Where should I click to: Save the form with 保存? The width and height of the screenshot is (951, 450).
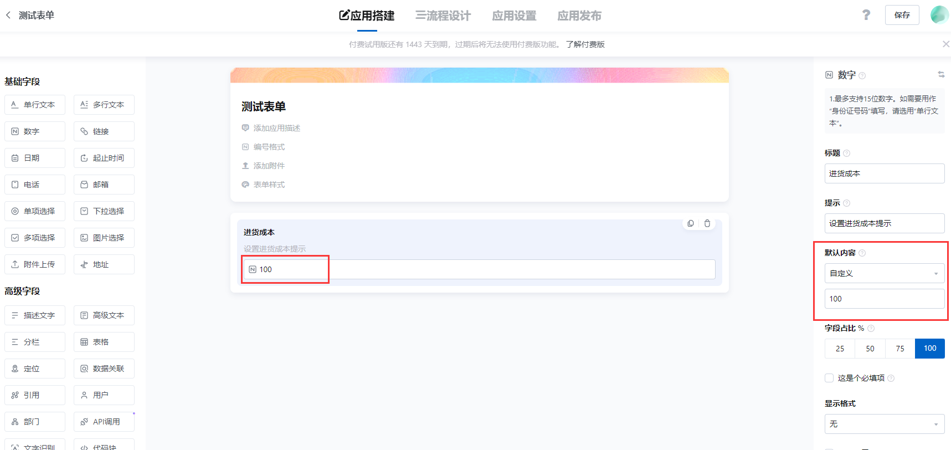click(x=902, y=15)
